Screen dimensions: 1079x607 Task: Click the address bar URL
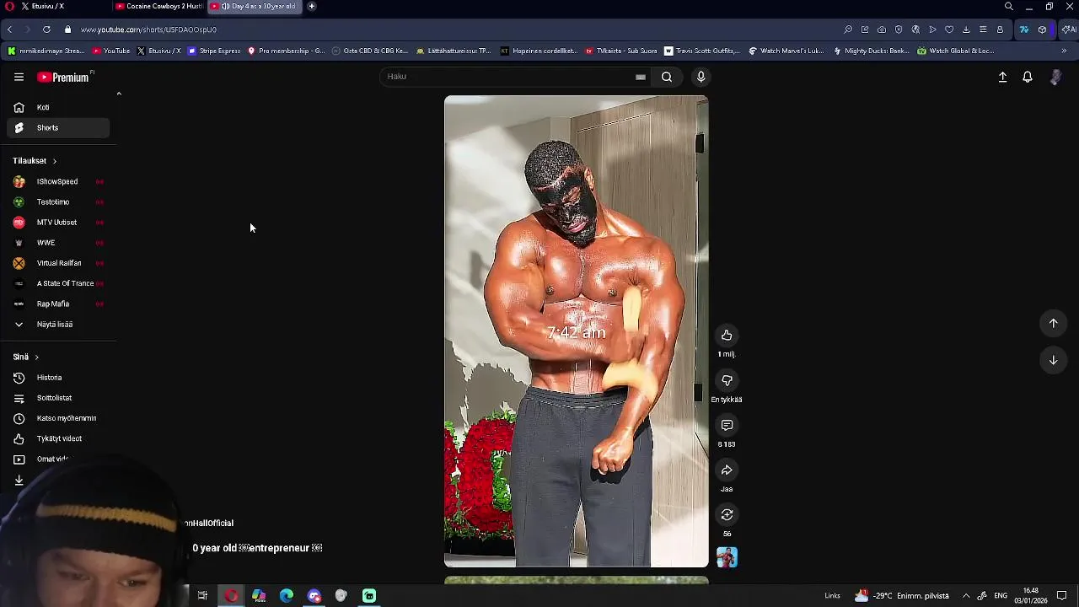[x=148, y=30]
